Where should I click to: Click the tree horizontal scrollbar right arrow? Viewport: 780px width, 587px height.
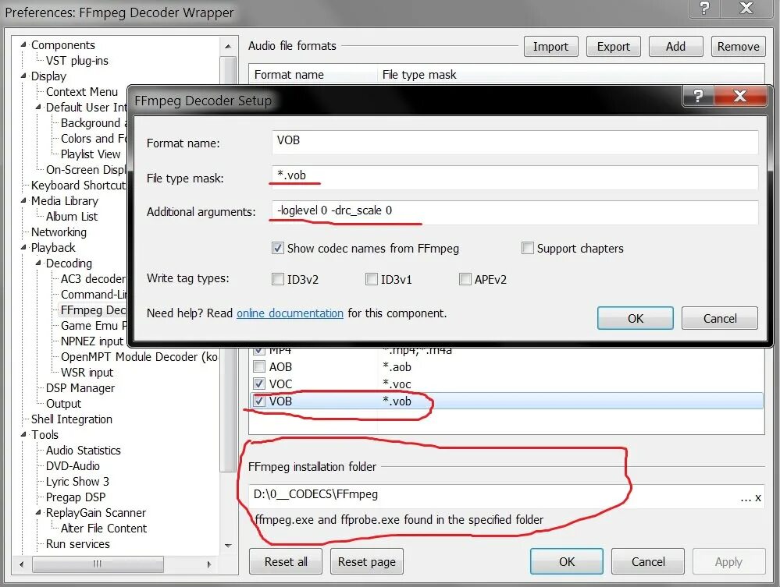(209, 564)
